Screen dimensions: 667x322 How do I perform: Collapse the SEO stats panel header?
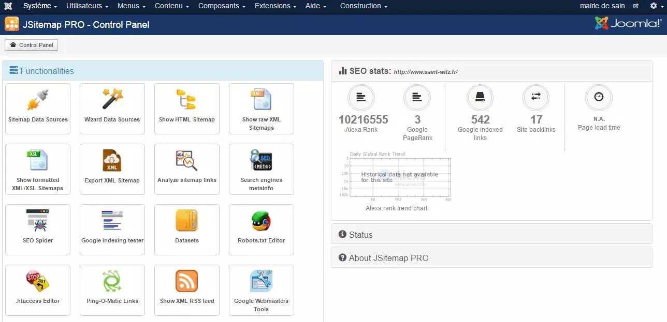[x=491, y=71]
